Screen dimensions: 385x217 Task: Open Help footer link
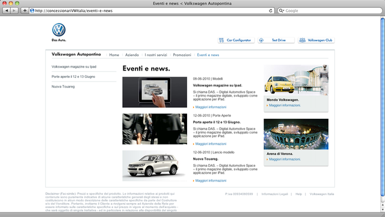click(x=298, y=194)
